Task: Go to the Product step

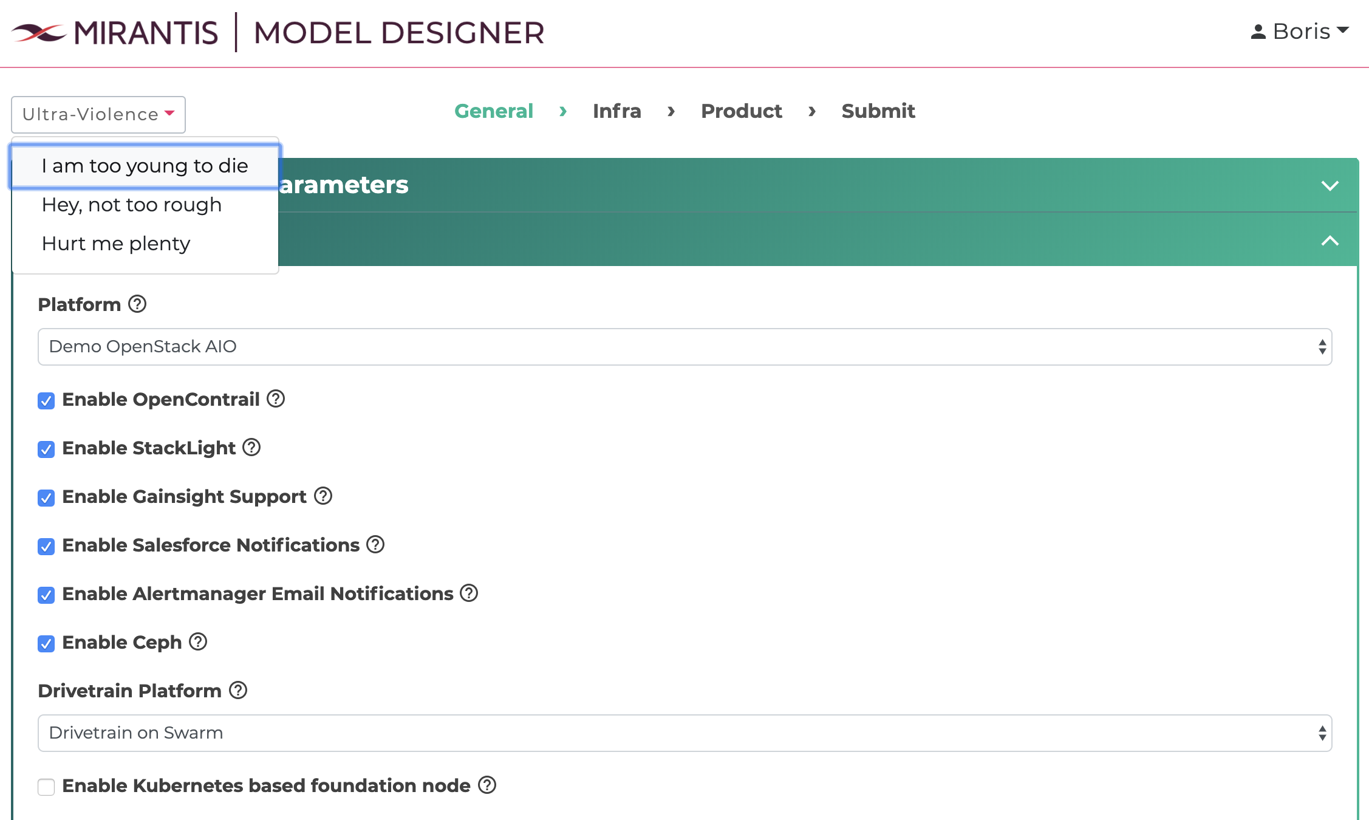Action: pos(742,111)
